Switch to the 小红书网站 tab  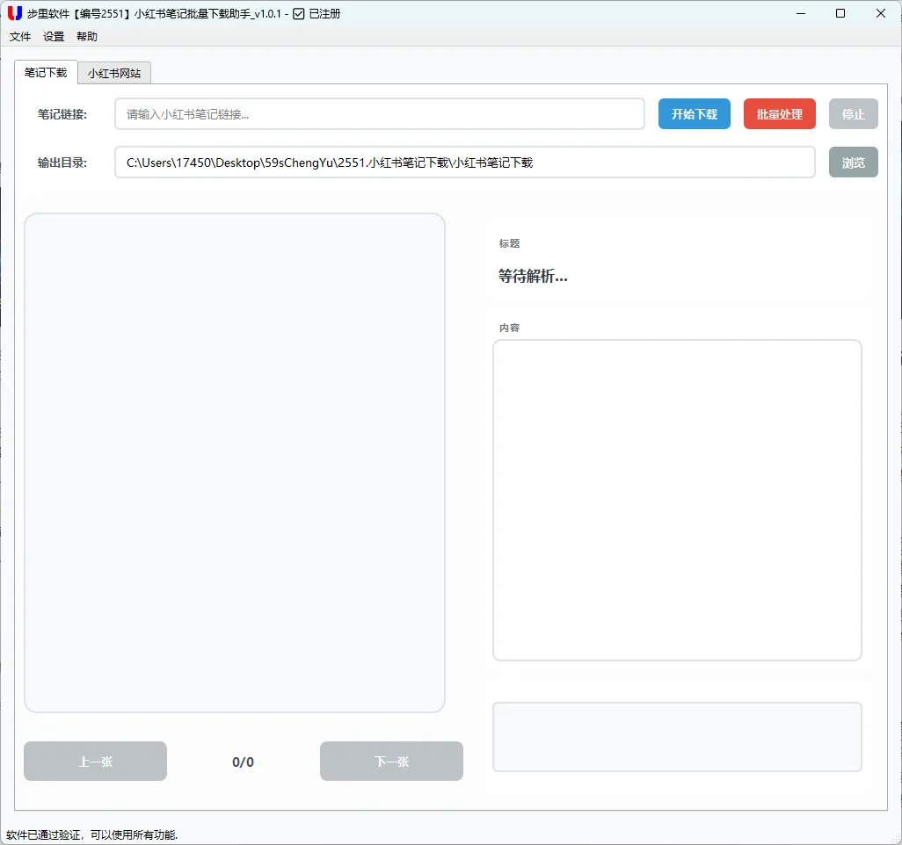pos(114,73)
